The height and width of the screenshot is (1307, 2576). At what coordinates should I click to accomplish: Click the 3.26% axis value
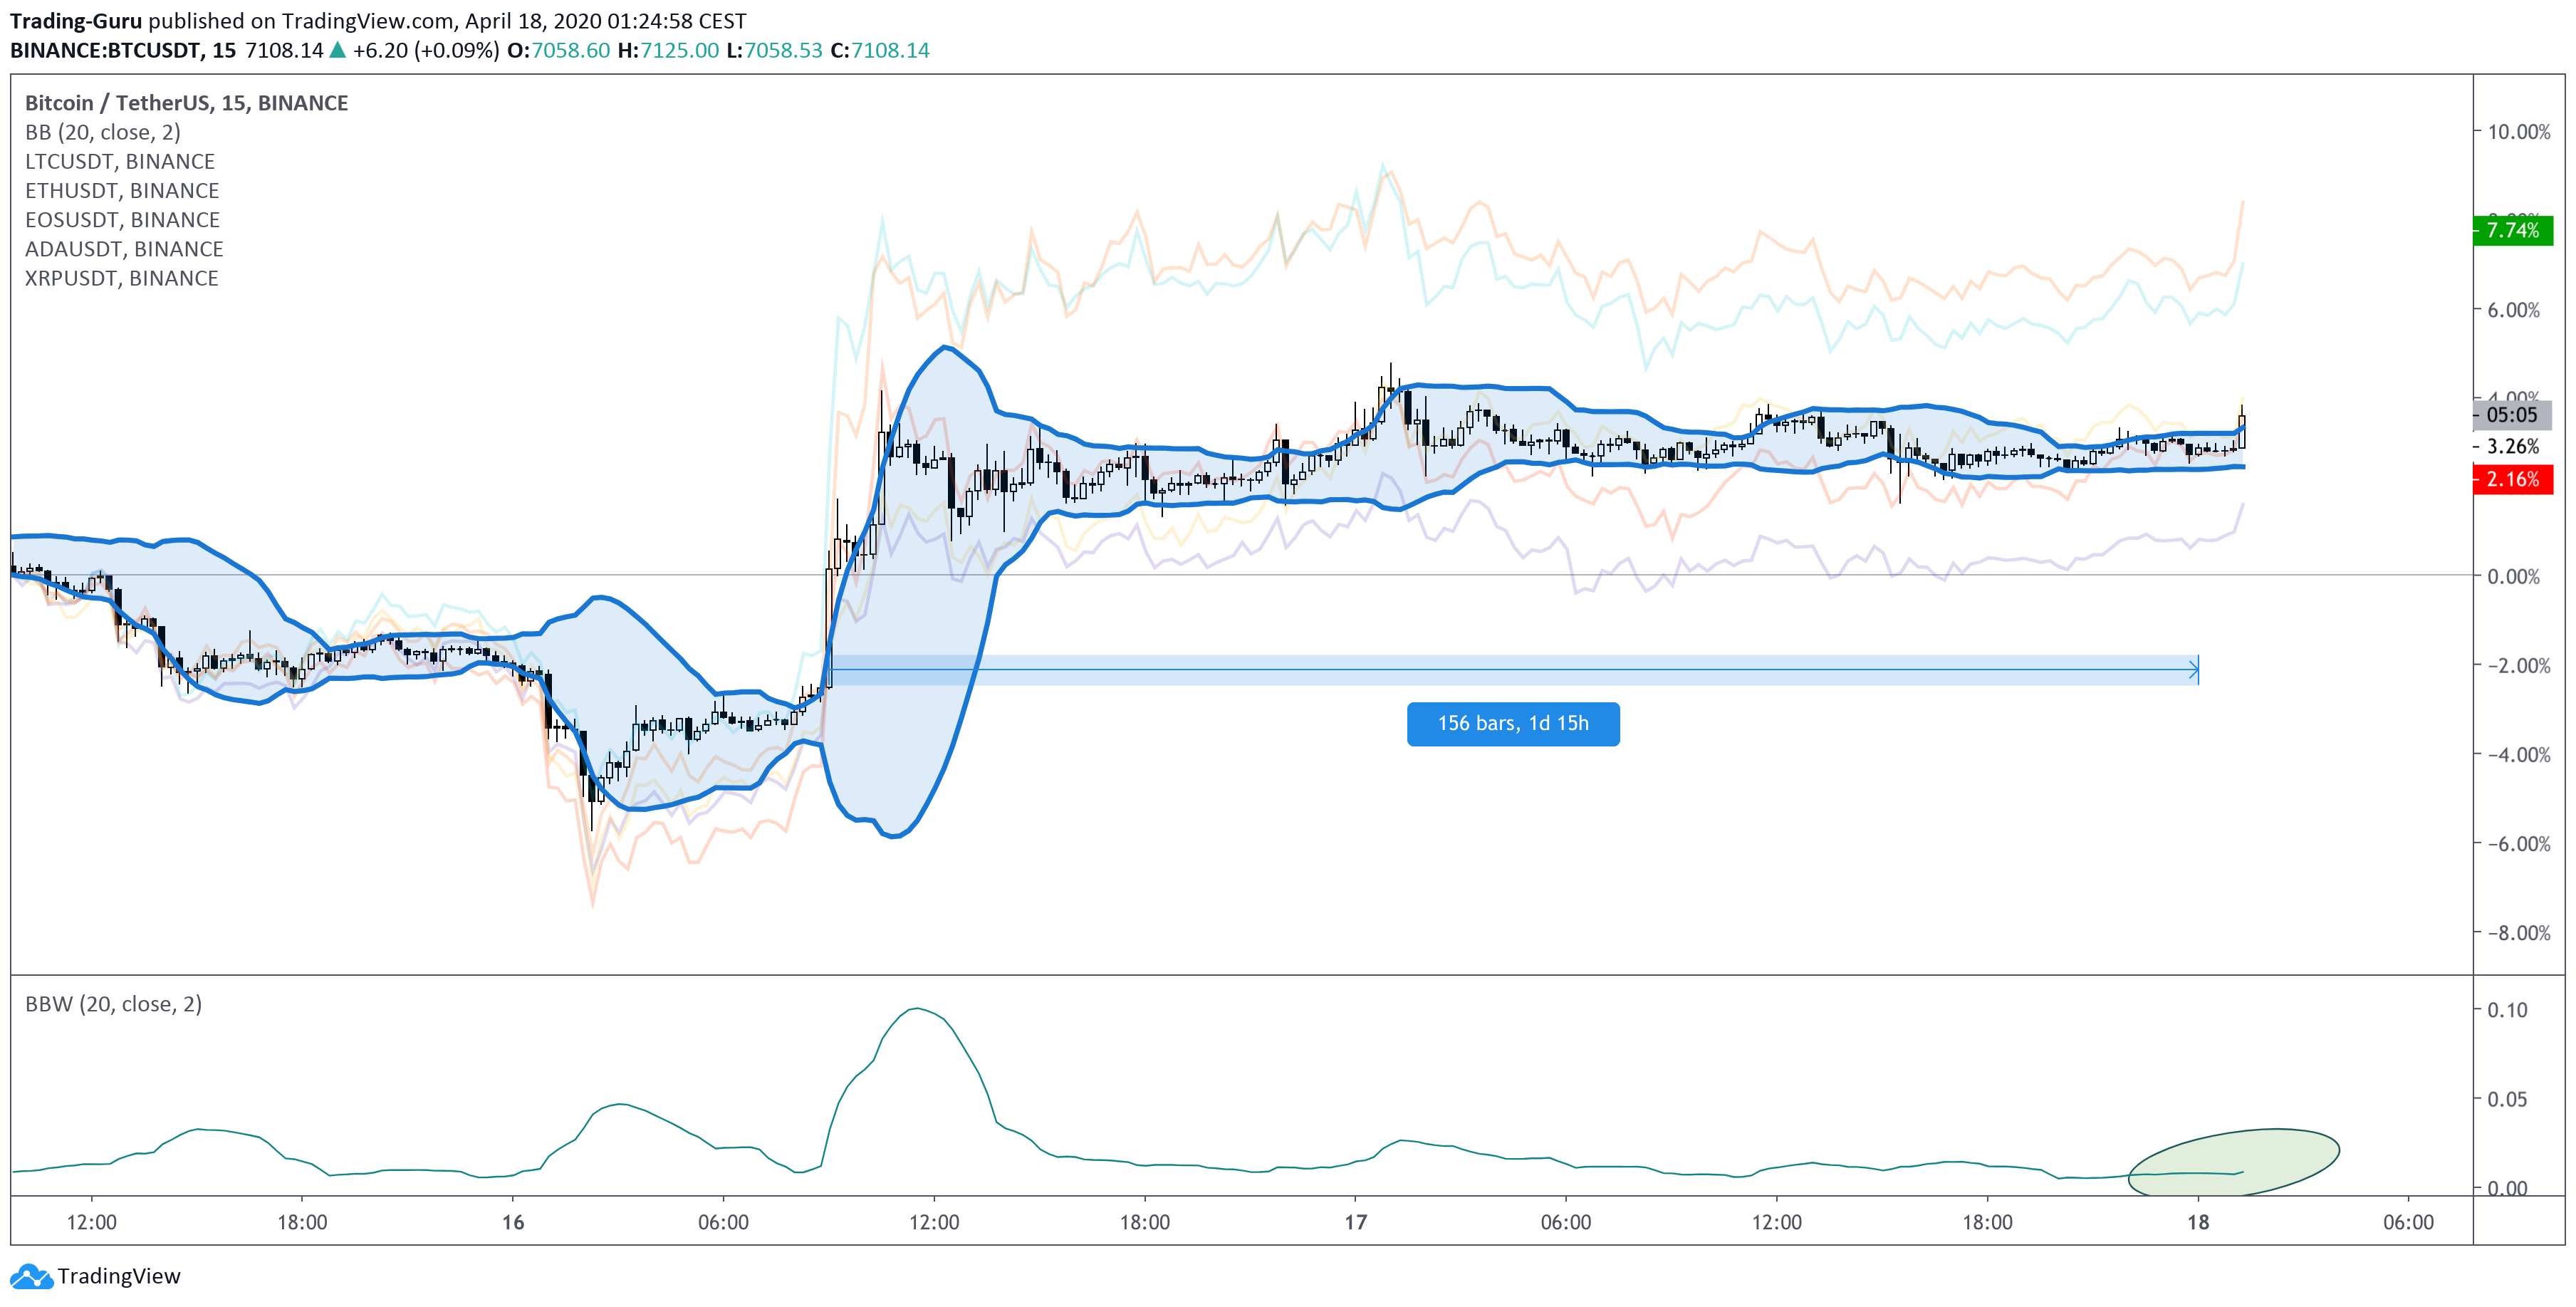(x=2513, y=447)
